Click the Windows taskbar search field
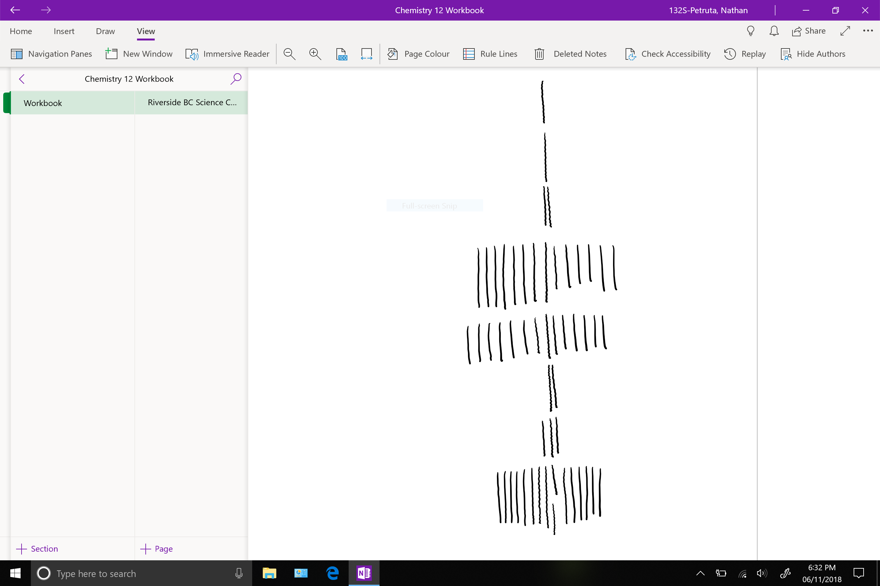 (142, 573)
